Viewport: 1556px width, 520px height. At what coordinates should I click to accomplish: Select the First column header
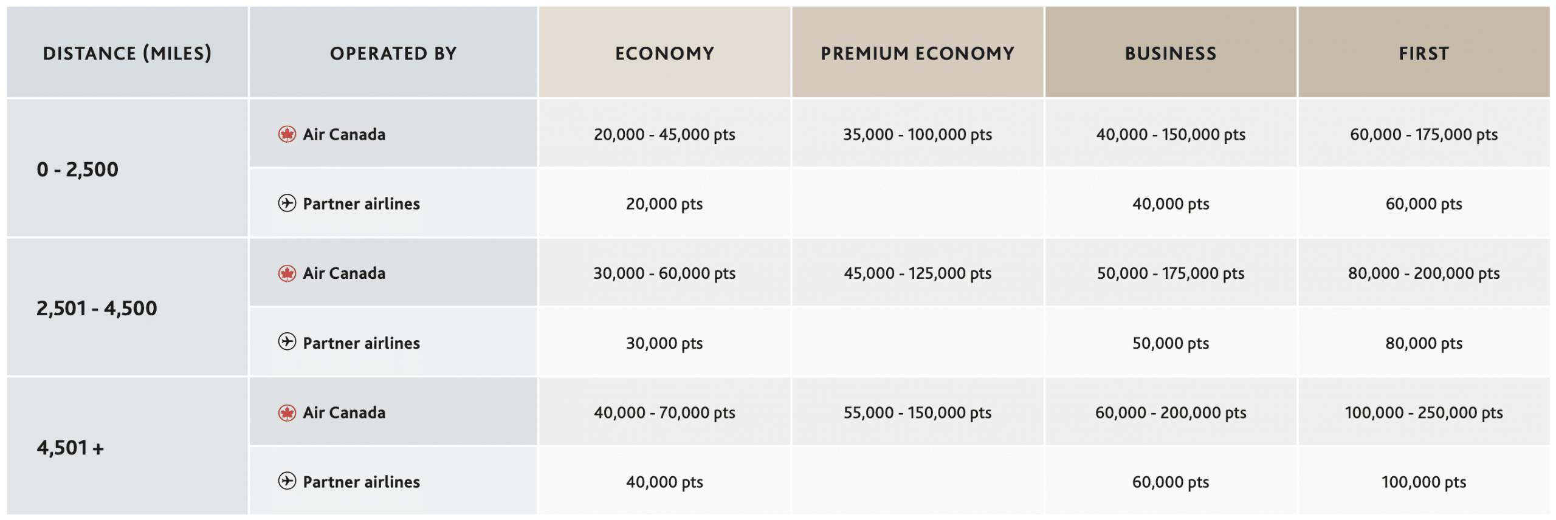[x=1424, y=52]
